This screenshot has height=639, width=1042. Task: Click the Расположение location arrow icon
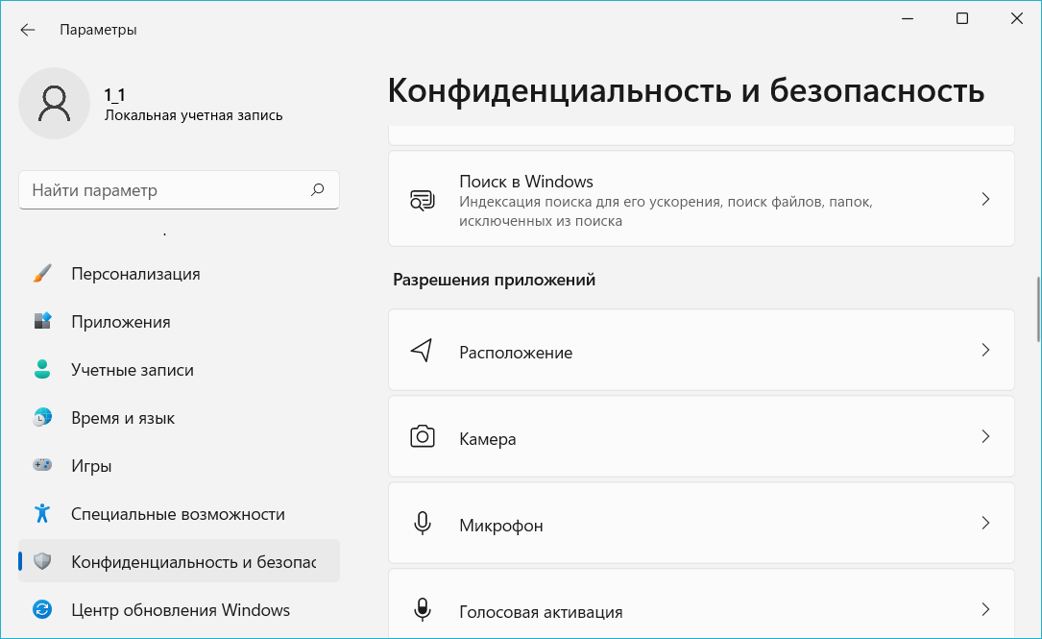422,351
